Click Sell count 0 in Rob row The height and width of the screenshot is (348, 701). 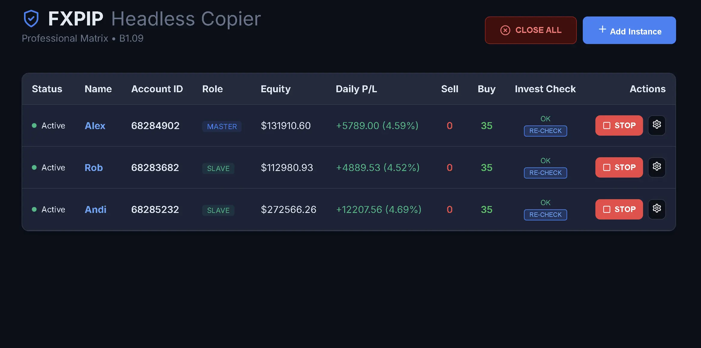click(450, 167)
